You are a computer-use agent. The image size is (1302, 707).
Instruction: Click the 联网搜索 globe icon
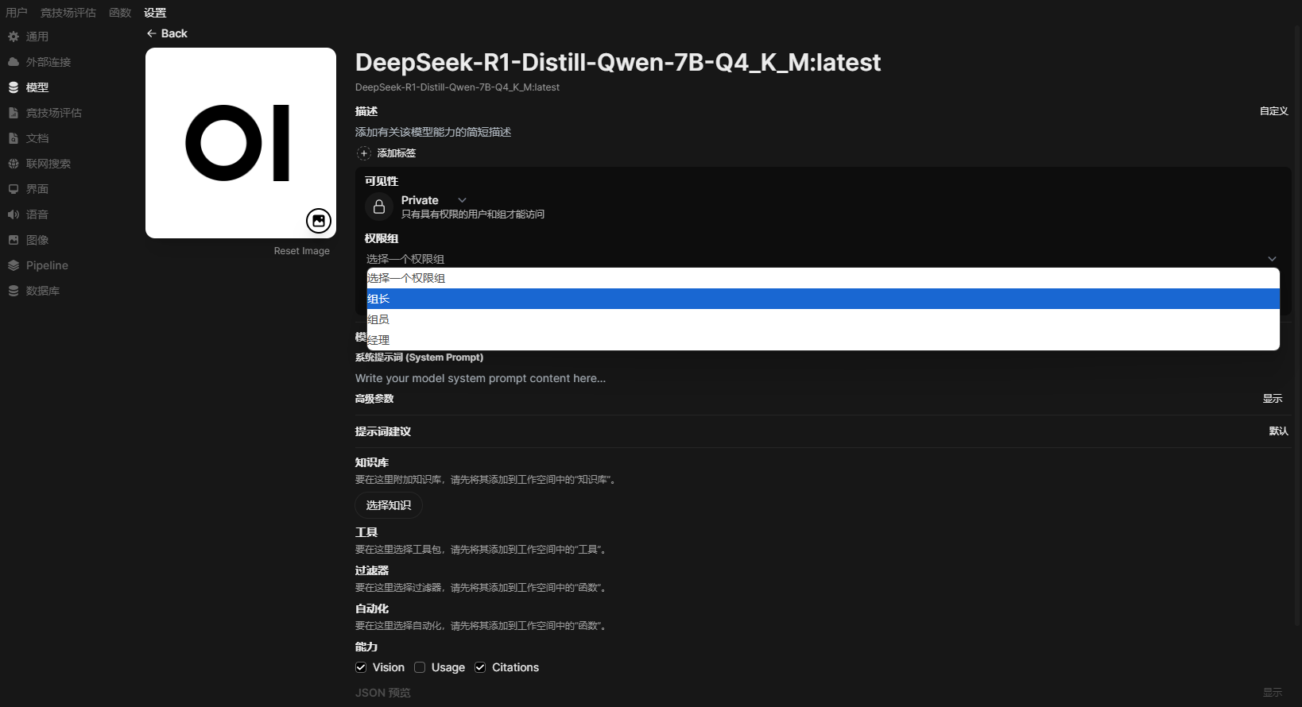pyautogui.click(x=14, y=164)
